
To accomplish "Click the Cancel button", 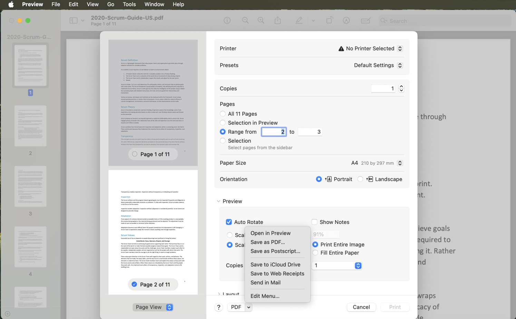I will 361,307.
